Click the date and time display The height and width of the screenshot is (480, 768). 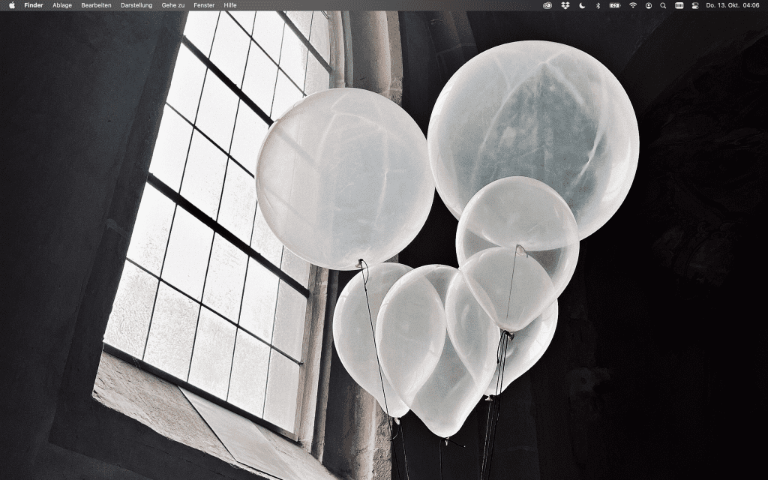(733, 5)
